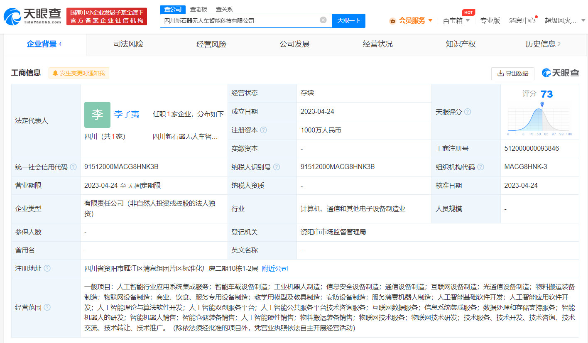Switch to the 查关系 search tab
Image resolution: width=588 pixels, height=343 pixels.
click(224, 9)
